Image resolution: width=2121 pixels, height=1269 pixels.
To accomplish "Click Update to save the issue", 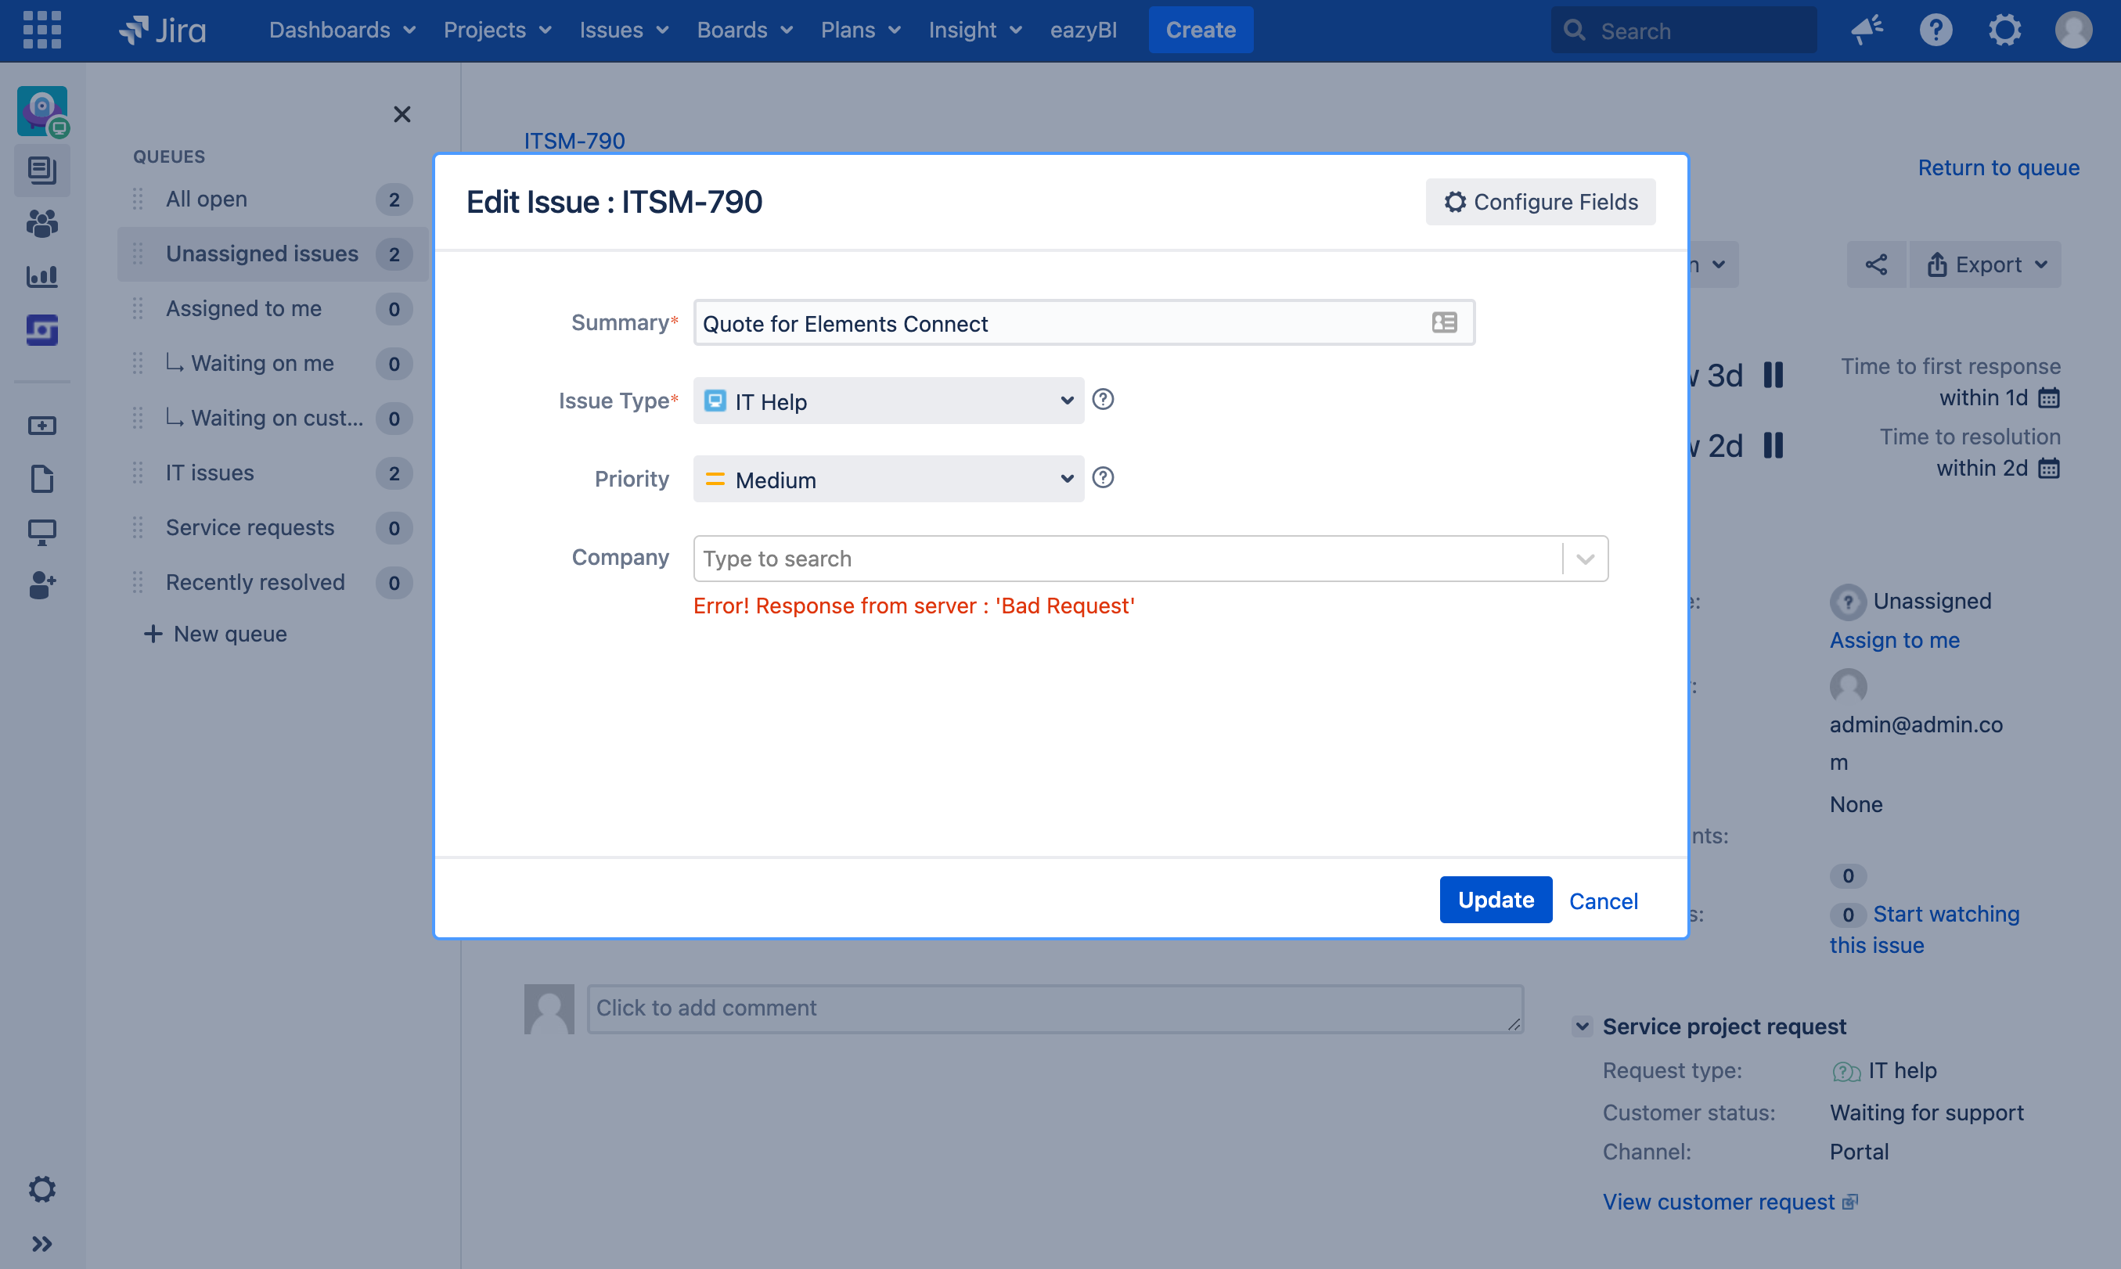I will pyautogui.click(x=1495, y=900).
